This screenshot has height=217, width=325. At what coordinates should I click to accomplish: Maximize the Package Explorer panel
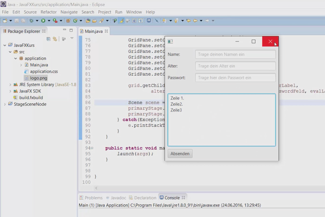71,30
